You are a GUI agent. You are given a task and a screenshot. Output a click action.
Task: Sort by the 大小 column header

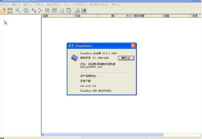point(124,16)
